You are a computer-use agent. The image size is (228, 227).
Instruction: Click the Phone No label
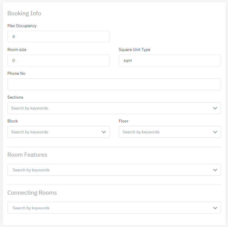coord(16,73)
